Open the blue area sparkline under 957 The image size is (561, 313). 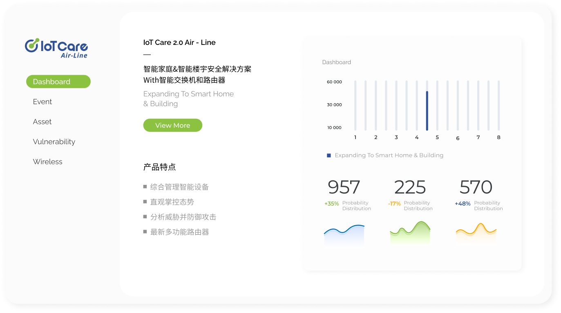(344, 235)
